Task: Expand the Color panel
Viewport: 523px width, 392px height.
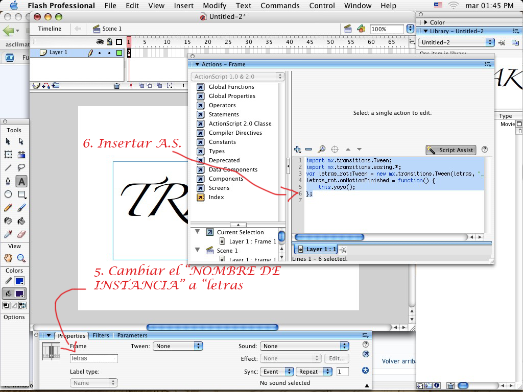Action: pos(425,22)
